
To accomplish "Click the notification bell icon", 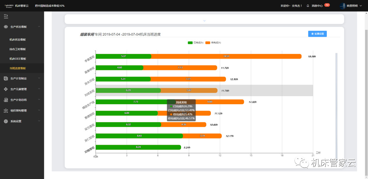I will click(308, 6).
